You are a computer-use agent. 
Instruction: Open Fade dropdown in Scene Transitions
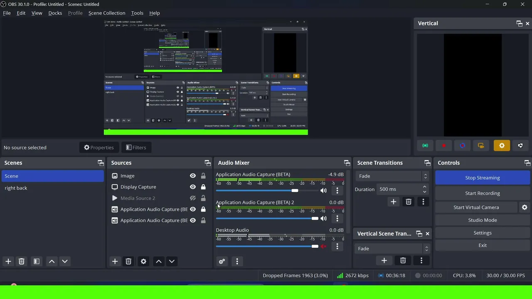pos(392,176)
